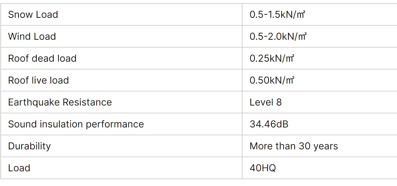Click the Load label in last row

coord(19,168)
